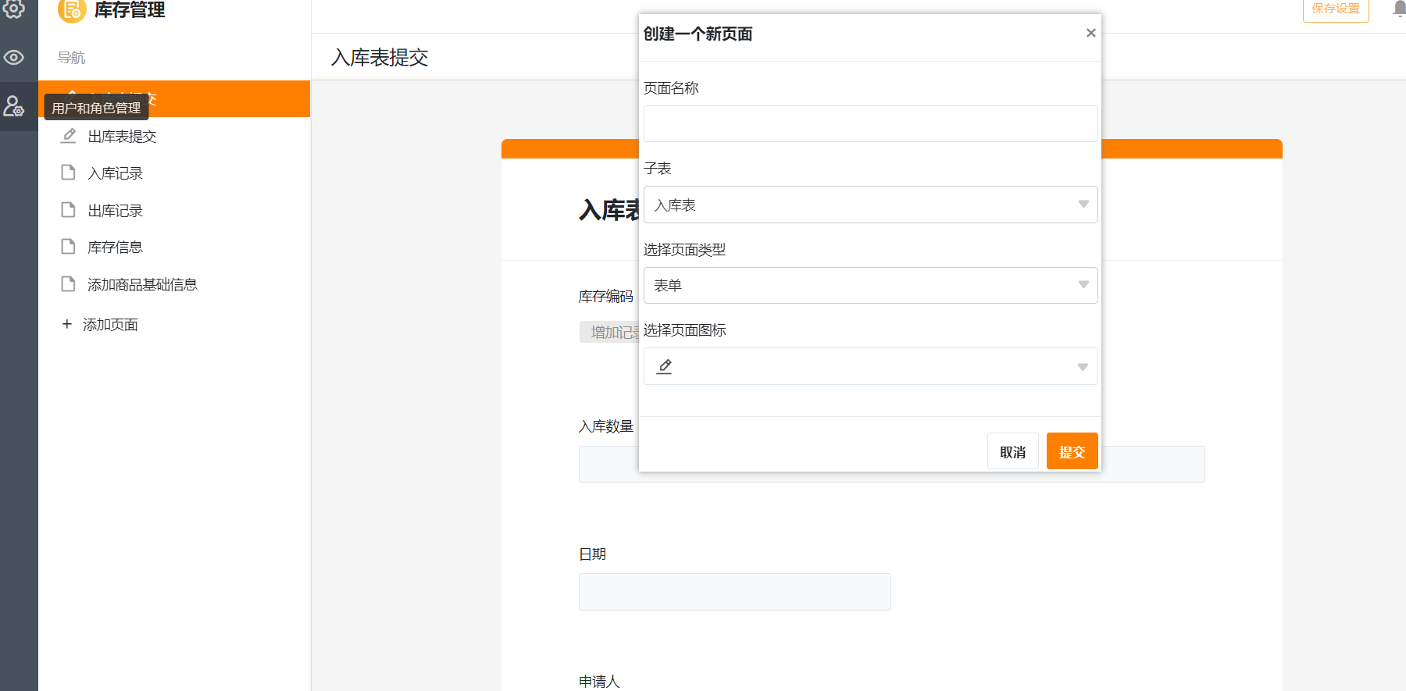The image size is (1406, 691).
Task: Click the 日期 input field
Action: coord(734,592)
